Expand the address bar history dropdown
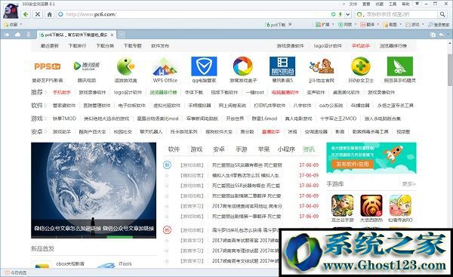 click(x=348, y=14)
